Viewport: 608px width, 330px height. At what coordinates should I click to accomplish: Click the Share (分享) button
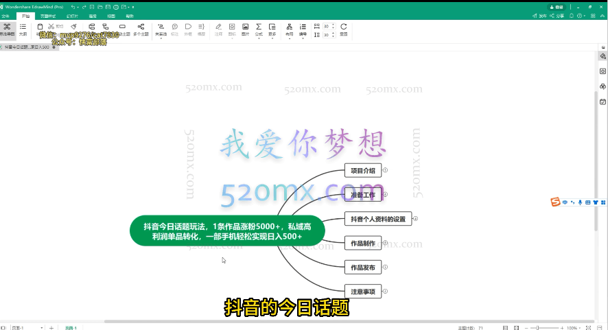557,16
